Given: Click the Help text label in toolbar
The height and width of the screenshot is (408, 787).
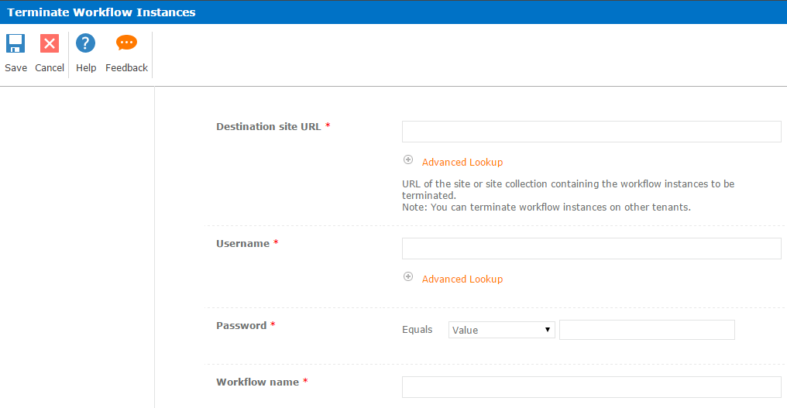Looking at the screenshot, I should pos(86,68).
